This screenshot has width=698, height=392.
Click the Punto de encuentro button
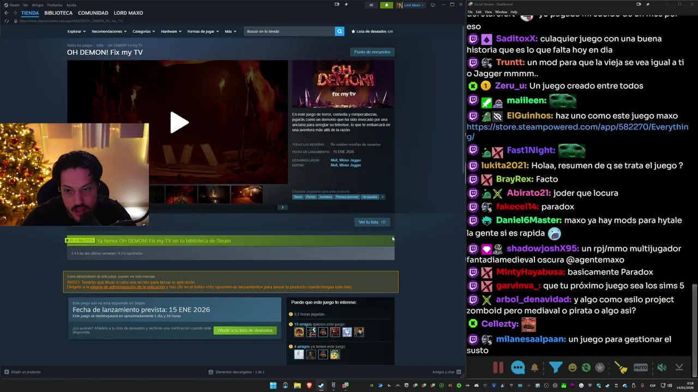[x=372, y=52]
